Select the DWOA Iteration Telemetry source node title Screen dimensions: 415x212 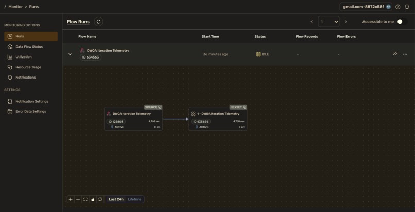tap(132, 114)
